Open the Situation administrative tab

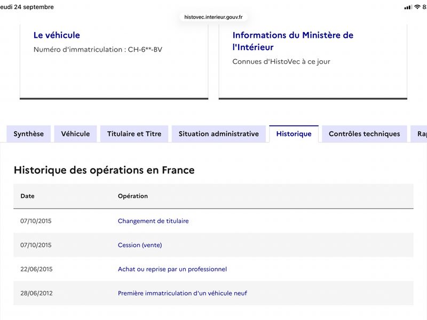click(219, 134)
